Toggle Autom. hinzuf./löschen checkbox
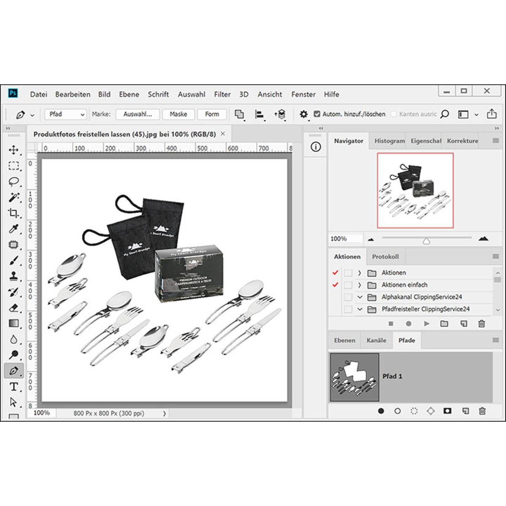This screenshot has width=506, height=506. click(x=317, y=114)
